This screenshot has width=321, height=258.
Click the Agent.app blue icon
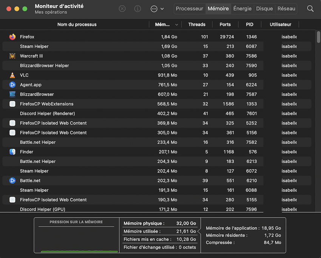click(x=12, y=85)
